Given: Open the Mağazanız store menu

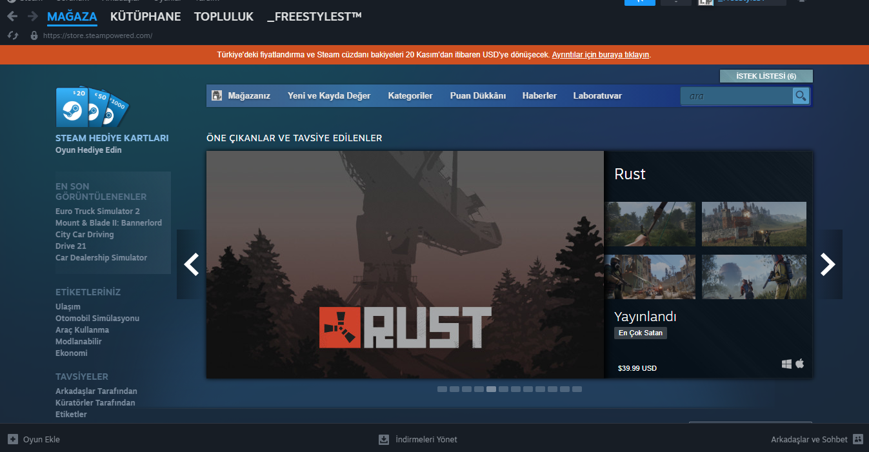Looking at the screenshot, I should (x=249, y=96).
